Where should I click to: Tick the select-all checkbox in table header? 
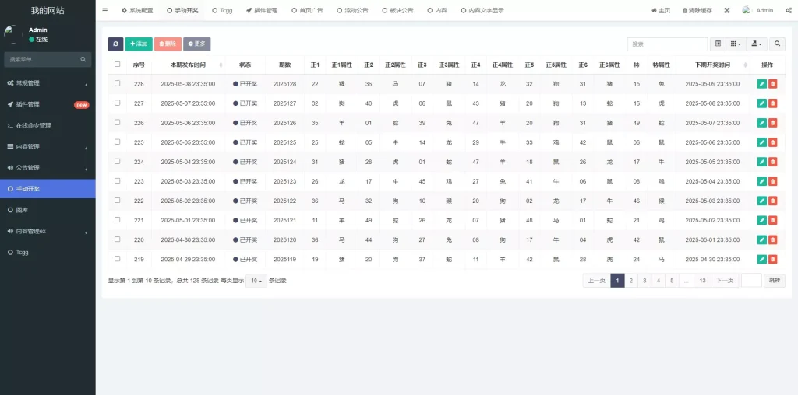(x=118, y=65)
